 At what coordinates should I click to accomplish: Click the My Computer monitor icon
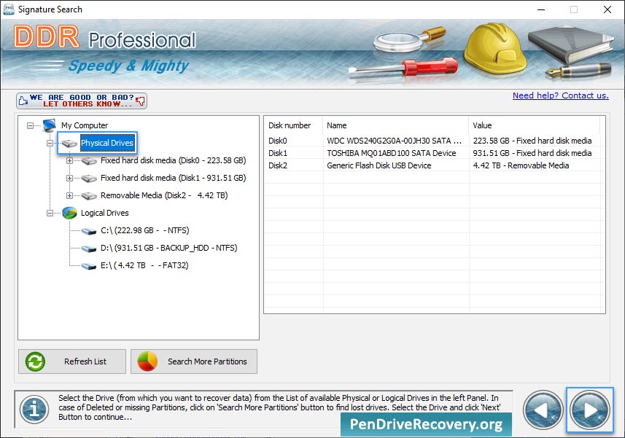point(50,125)
